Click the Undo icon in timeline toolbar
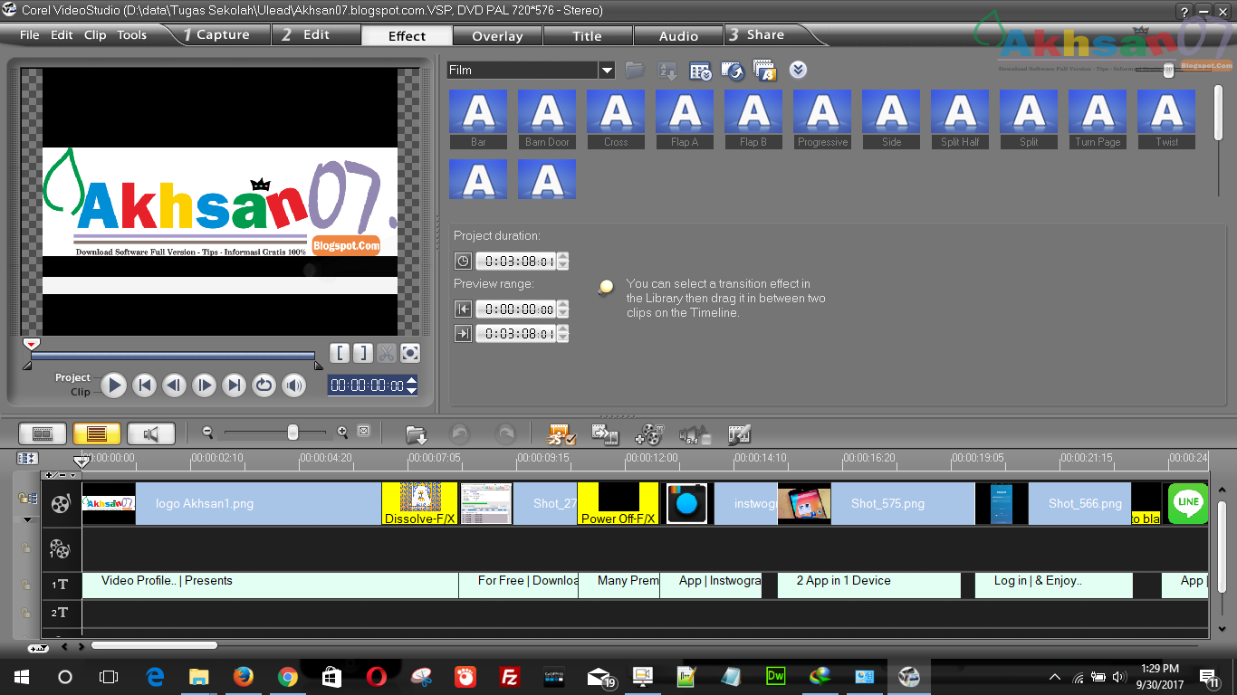1237x695 pixels. (459, 433)
